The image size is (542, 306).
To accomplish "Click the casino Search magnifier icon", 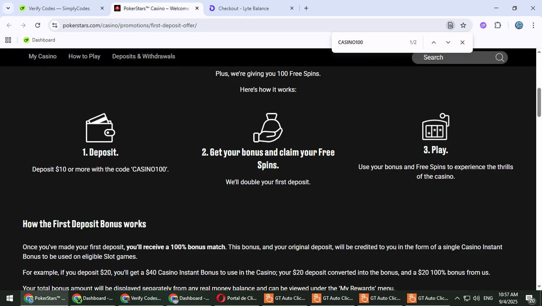I will pos(500,57).
